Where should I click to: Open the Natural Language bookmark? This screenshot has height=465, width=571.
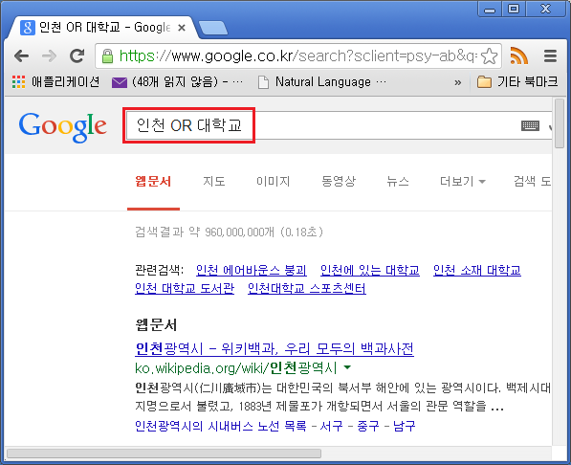click(x=322, y=82)
